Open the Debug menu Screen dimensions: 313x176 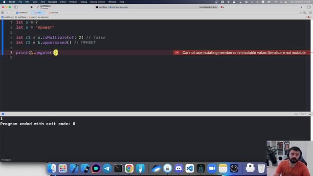coord(84,2)
